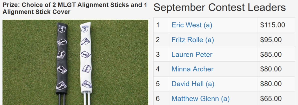Open Lauren Peter's leaderboard entry
298x105 pixels.
pyautogui.click(x=192, y=54)
